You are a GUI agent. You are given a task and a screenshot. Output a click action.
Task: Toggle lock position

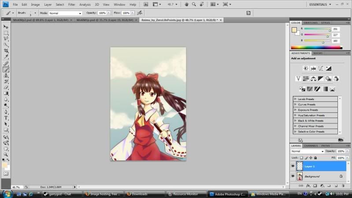pyautogui.click(x=311, y=158)
